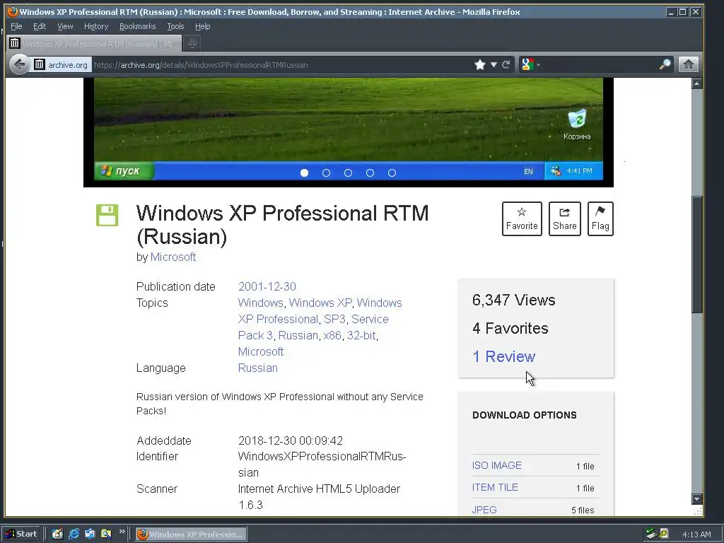The width and height of the screenshot is (724, 543).
Task: Open the JPEG download option
Action: coord(484,510)
